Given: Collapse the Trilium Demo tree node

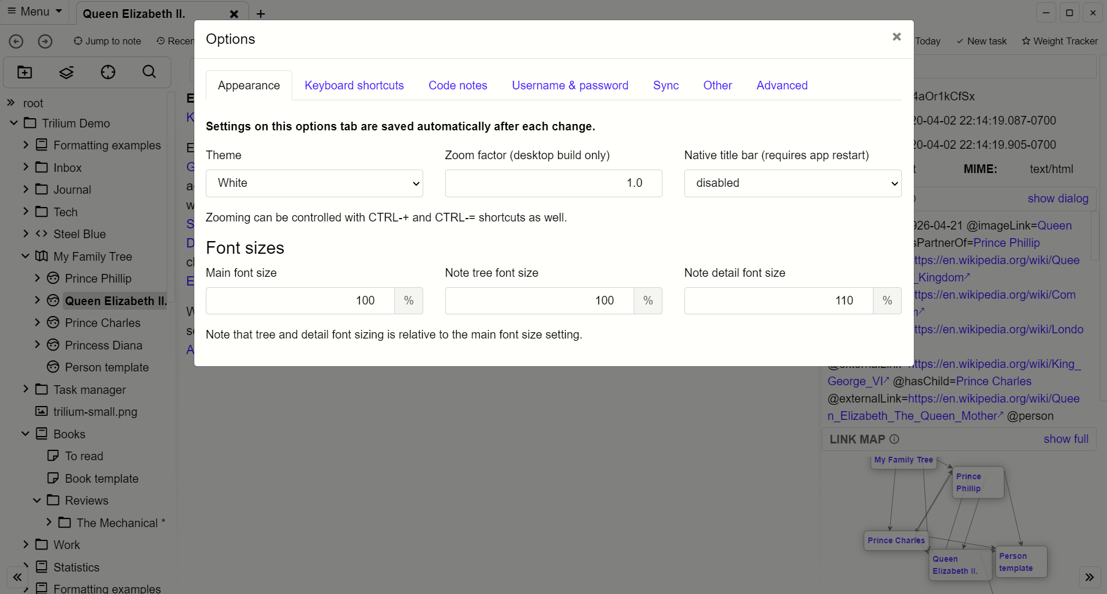Looking at the screenshot, I should coord(14,123).
